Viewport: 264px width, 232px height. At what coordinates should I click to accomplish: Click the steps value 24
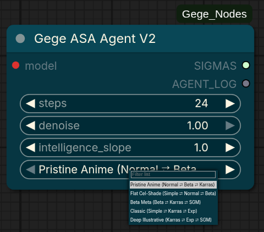[x=201, y=103]
